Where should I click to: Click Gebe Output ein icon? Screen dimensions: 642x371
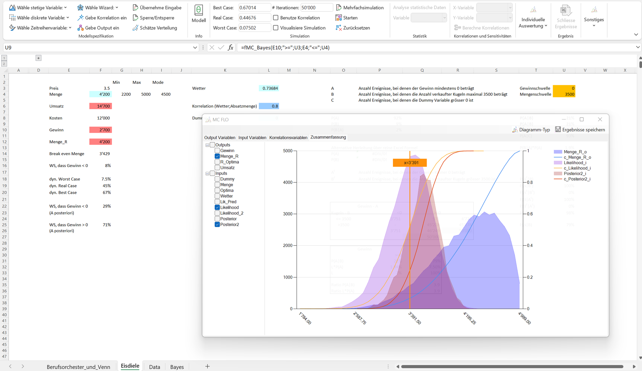[80, 28]
